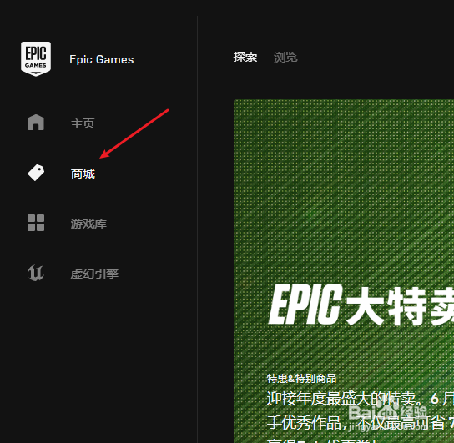Viewport: 454px width, 443px height.
Task: Open the EPIC 大特卖 sale banner
Action: click(x=344, y=271)
